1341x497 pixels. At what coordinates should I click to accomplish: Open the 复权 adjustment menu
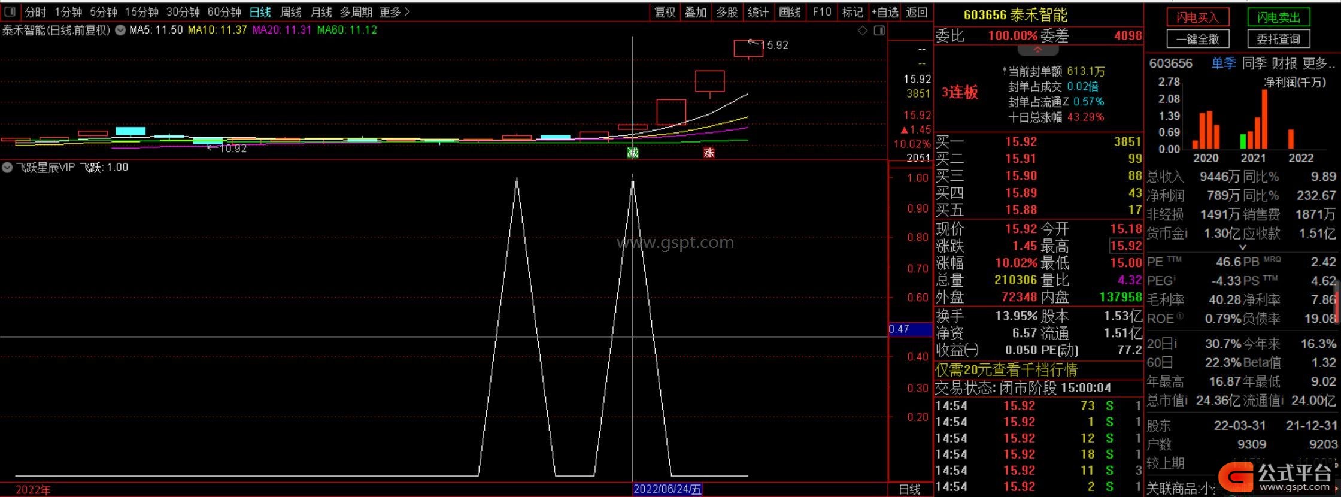click(x=665, y=12)
